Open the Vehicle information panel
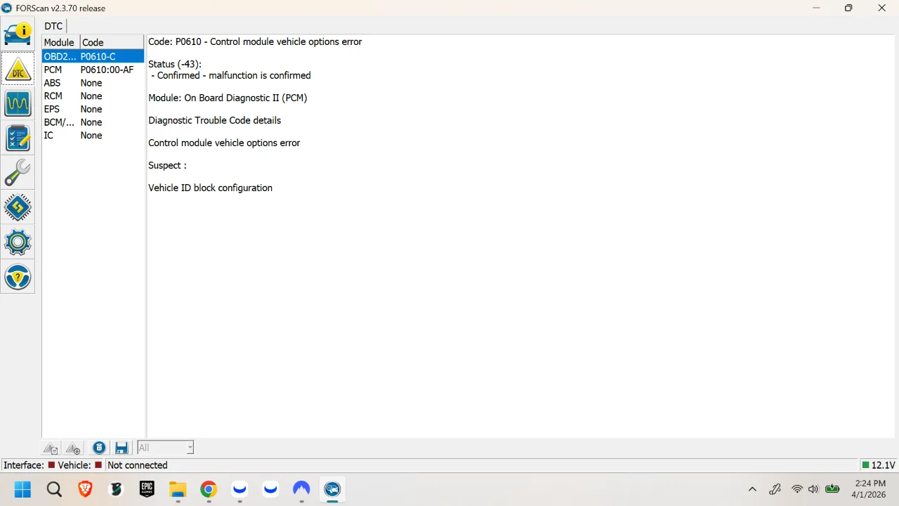The width and height of the screenshot is (899, 506). pos(18,32)
